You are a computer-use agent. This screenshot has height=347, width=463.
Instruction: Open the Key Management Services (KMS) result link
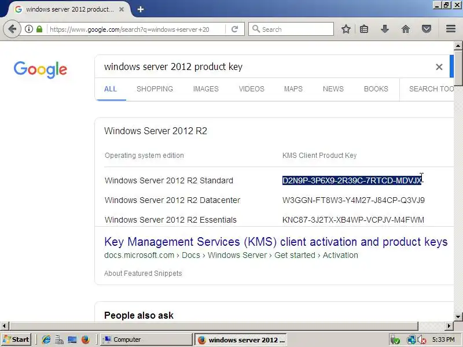coord(276,242)
